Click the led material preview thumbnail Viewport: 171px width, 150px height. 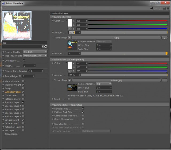17,25
